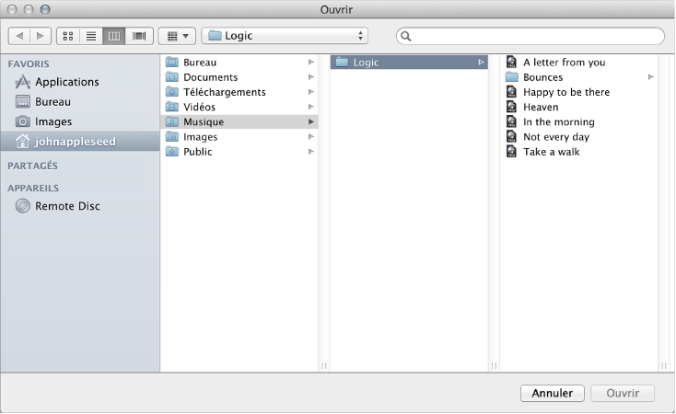The height and width of the screenshot is (414, 676).
Task: Click the first column resize handle
Action: [324, 366]
